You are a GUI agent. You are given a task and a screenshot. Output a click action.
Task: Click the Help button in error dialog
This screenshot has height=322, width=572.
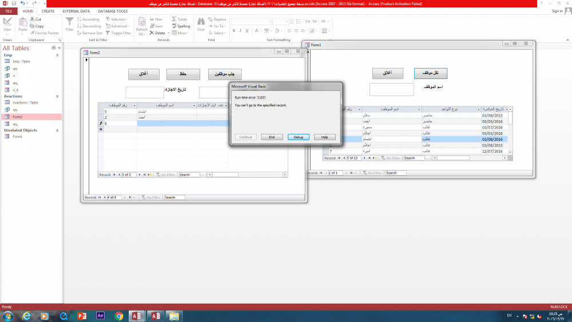pos(324,137)
